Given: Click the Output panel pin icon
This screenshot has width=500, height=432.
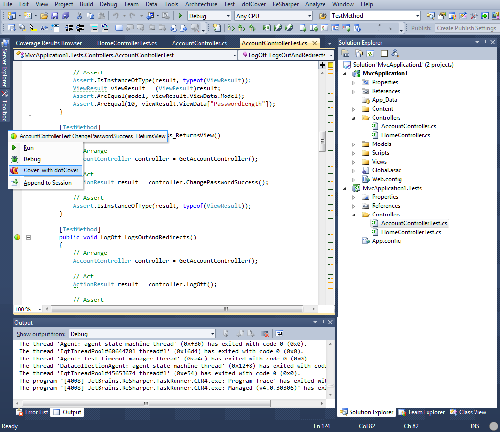Looking at the screenshot, I should (x=323, y=322).
